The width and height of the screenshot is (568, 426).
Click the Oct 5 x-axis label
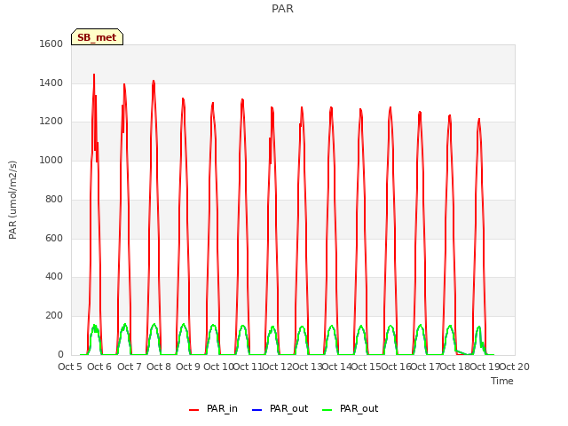(70, 367)
